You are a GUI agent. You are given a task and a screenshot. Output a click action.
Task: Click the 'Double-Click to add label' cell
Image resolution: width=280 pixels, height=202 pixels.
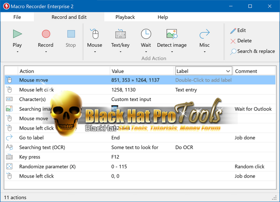(x=203, y=80)
